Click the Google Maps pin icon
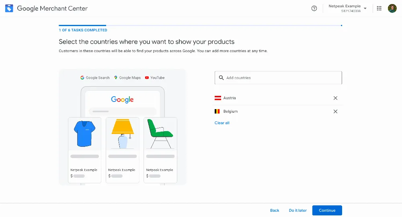 [116, 77]
